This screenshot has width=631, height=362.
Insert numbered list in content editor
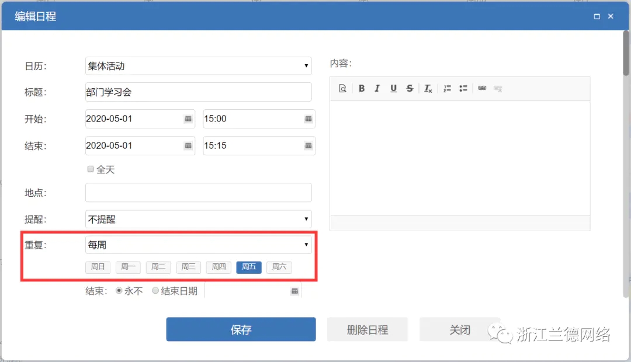[x=447, y=89]
